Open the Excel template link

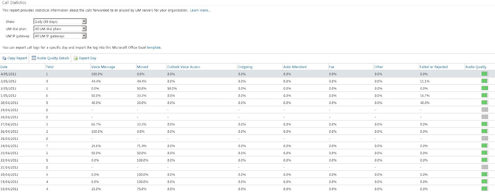tap(154, 48)
